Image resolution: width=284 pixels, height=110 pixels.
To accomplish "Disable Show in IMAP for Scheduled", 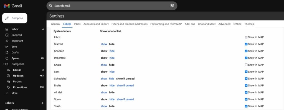I will coord(246,78).
